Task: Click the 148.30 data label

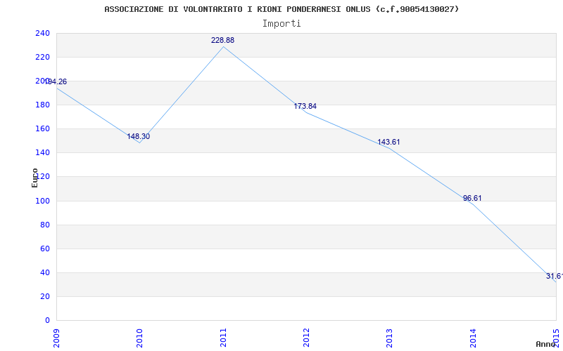Action: (x=138, y=136)
